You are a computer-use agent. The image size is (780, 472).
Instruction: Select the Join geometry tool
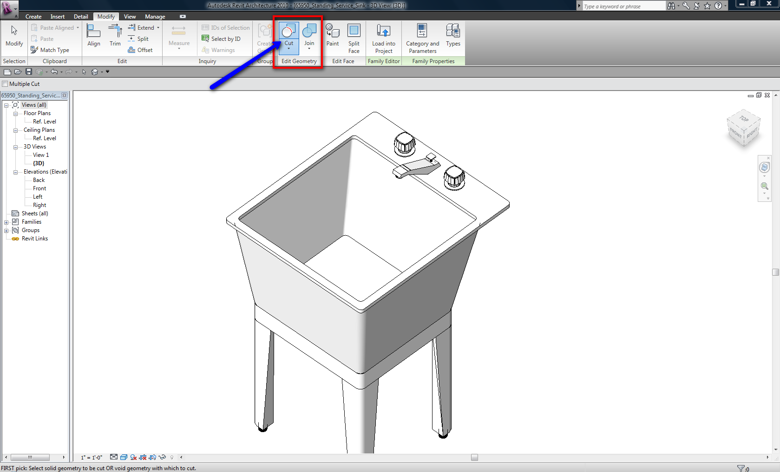click(309, 35)
